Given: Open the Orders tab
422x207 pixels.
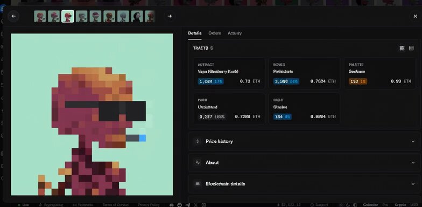Looking at the screenshot, I should click(214, 33).
